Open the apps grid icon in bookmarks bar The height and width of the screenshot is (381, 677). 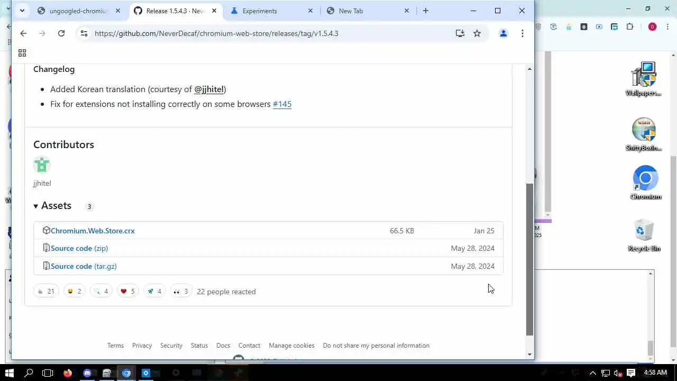pyautogui.click(x=22, y=53)
